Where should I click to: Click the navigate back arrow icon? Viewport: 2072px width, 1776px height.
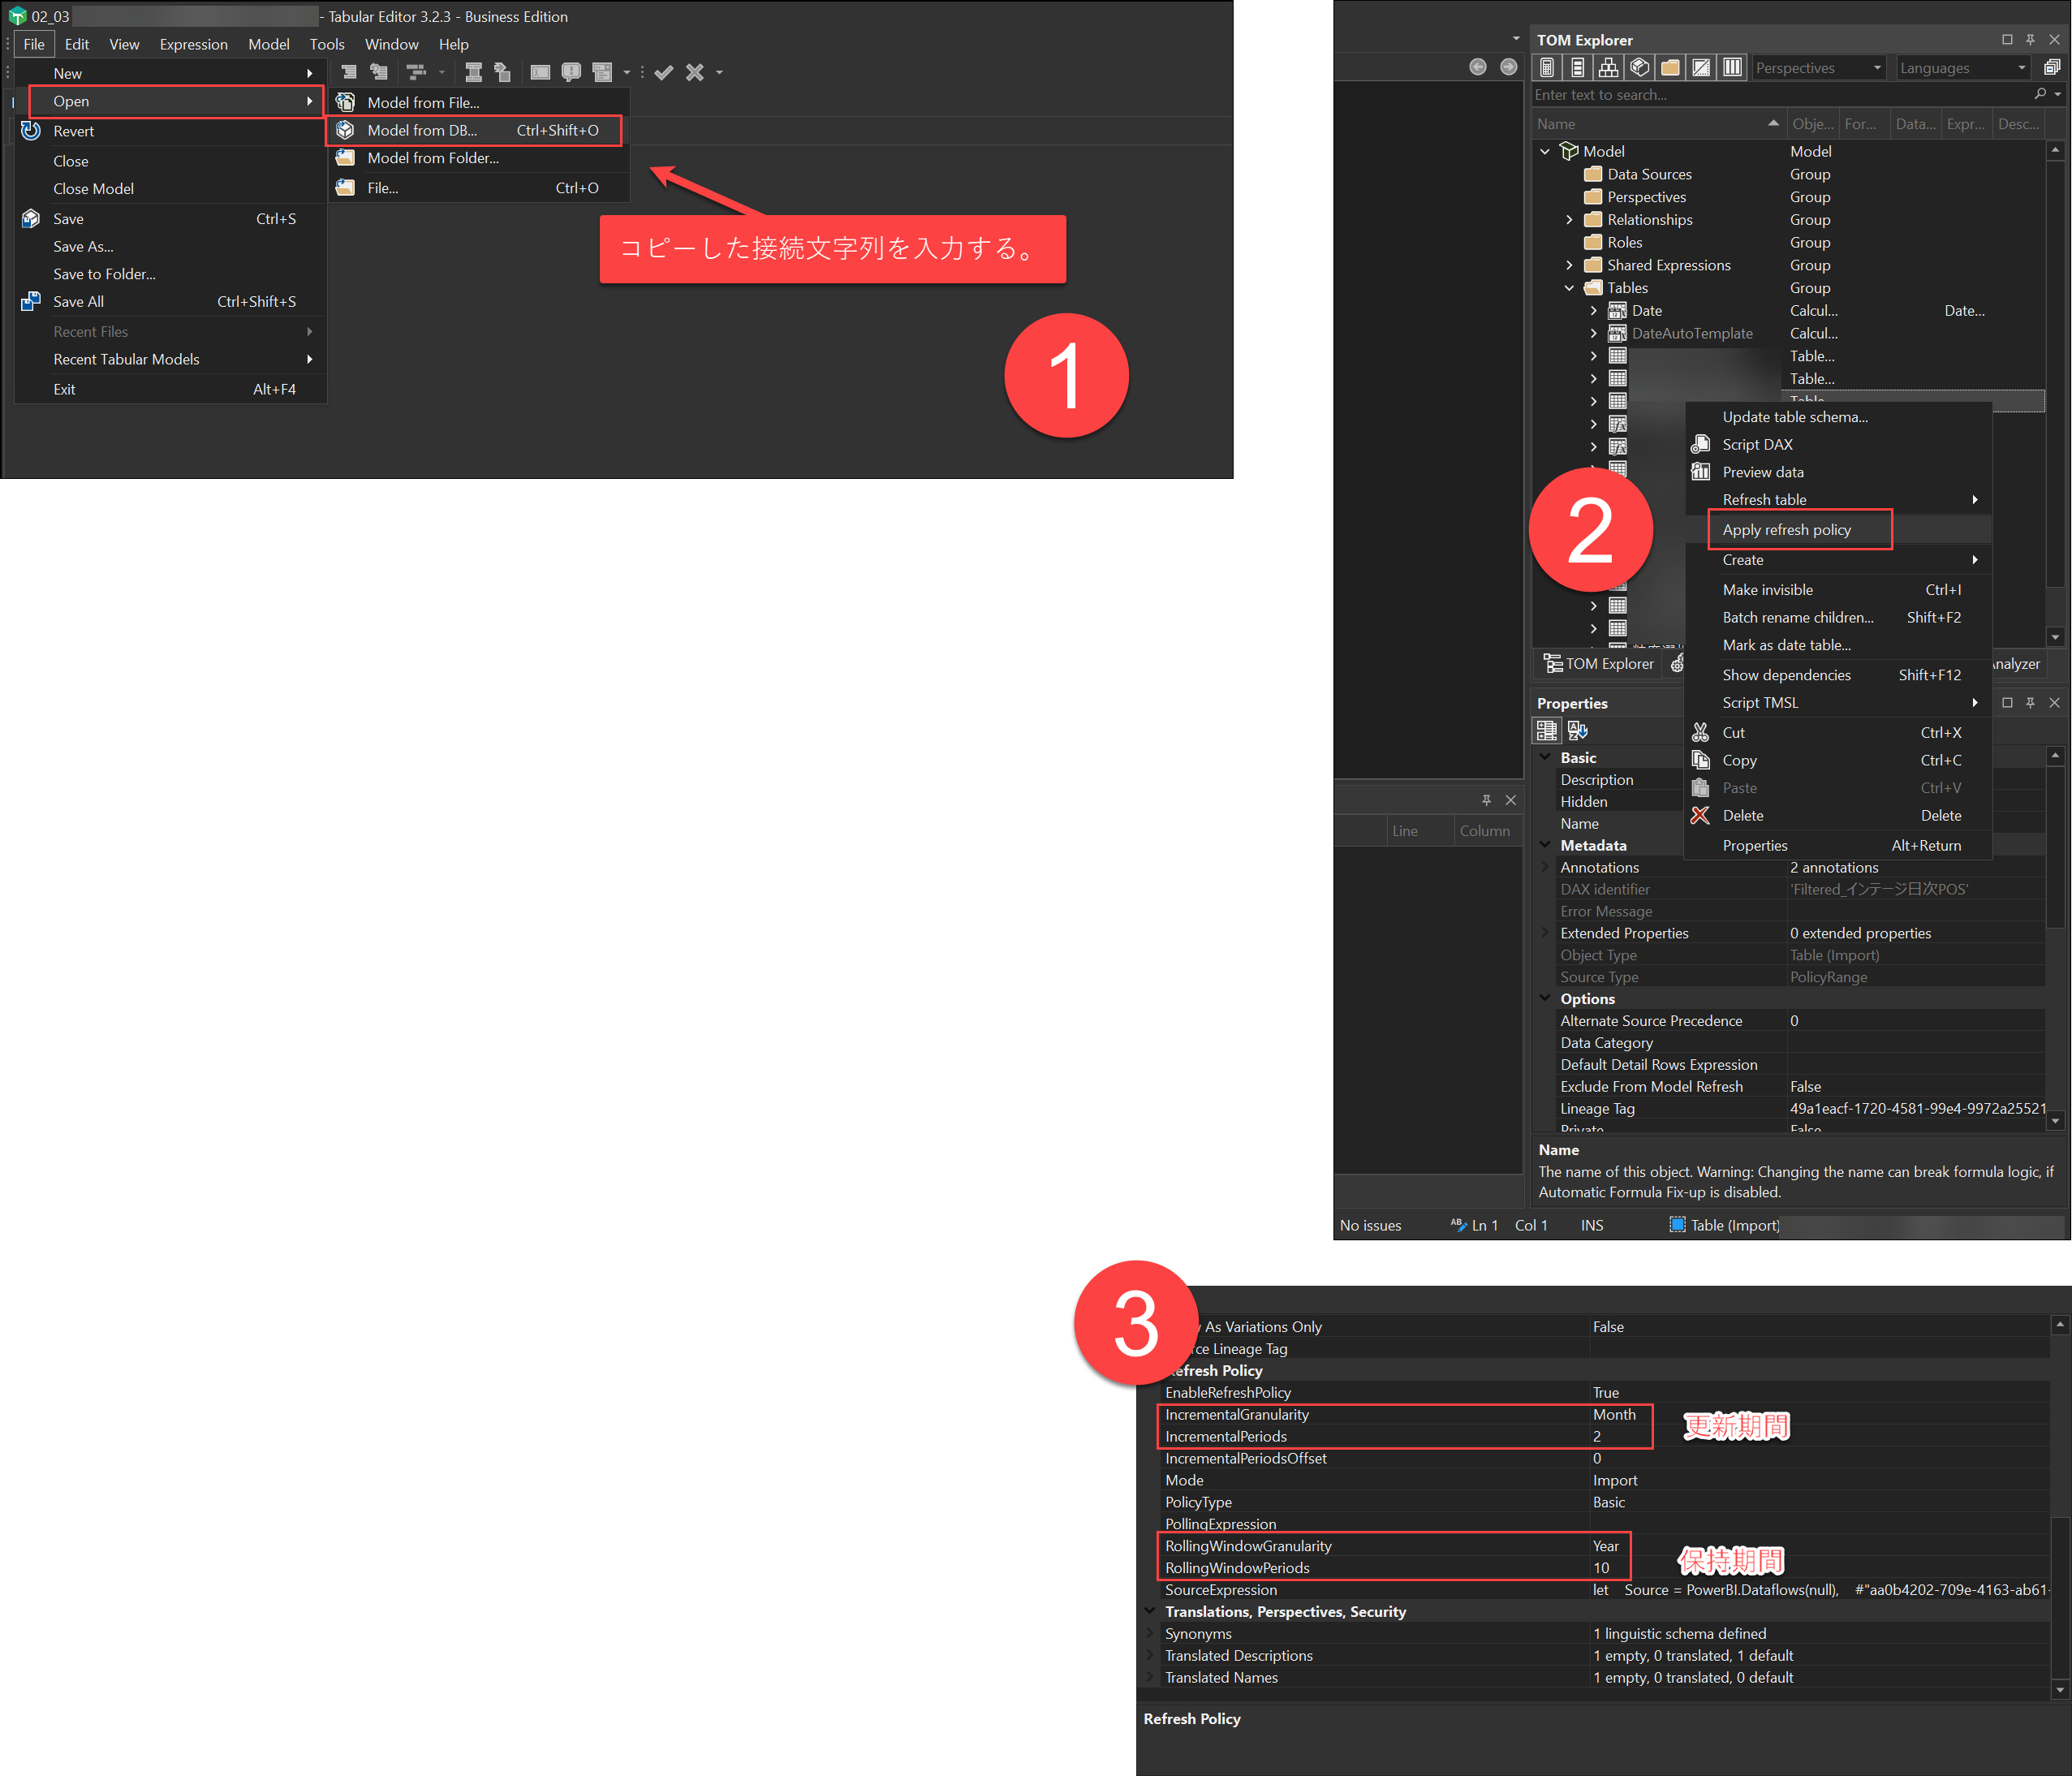pos(1478,67)
